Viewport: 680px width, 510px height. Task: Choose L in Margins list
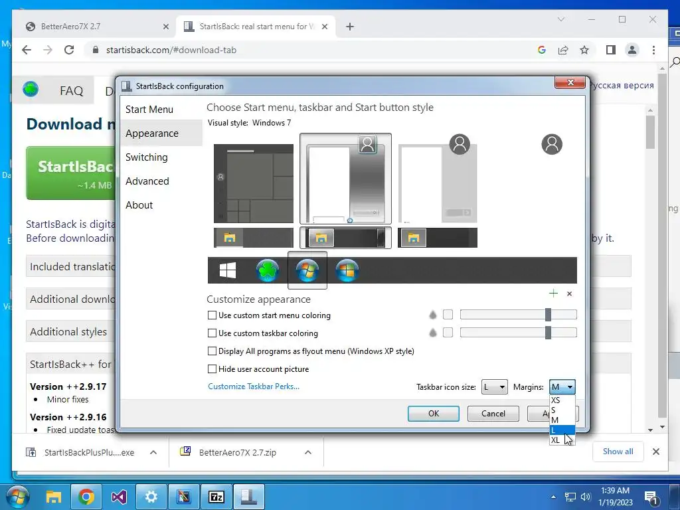point(562,430)
